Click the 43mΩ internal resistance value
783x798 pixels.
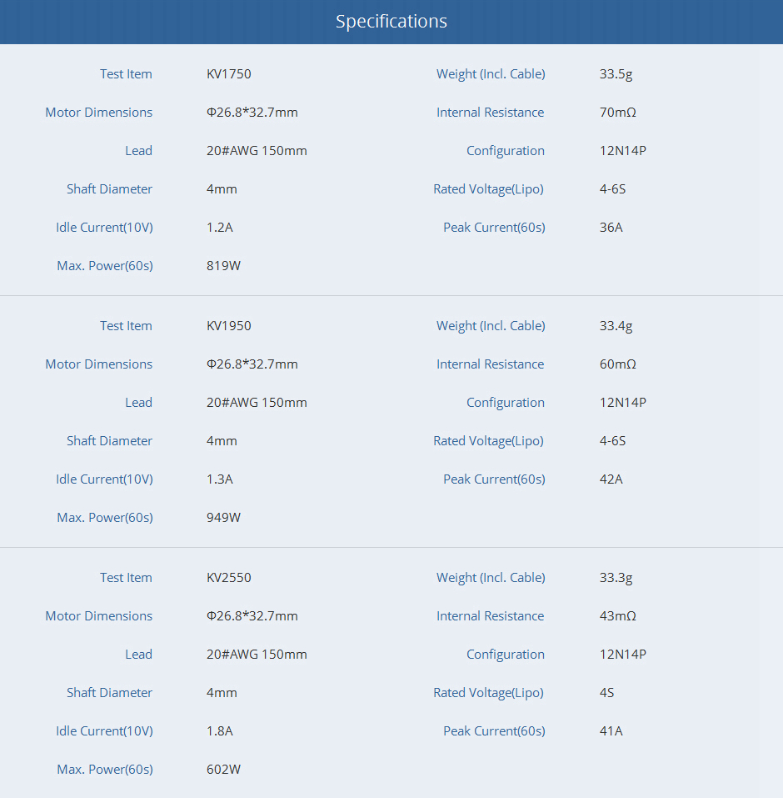pyautogui.click(x=617, y=616)
